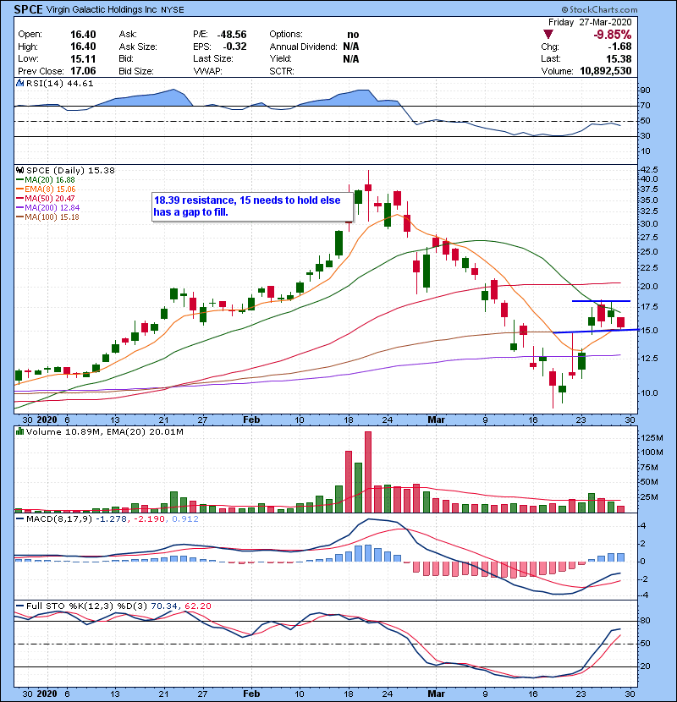677x702 pixels.
Task: Click the SPCE (Daily) 15.38 chart label
Action: coord(70,171)
